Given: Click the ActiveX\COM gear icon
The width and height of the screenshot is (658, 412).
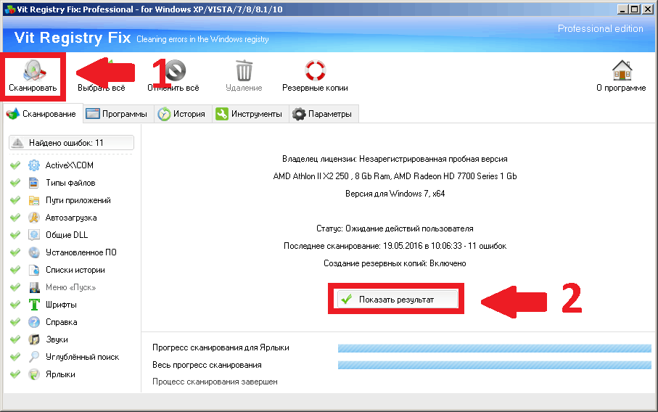Looking at the screenshot, I should 34,165.
